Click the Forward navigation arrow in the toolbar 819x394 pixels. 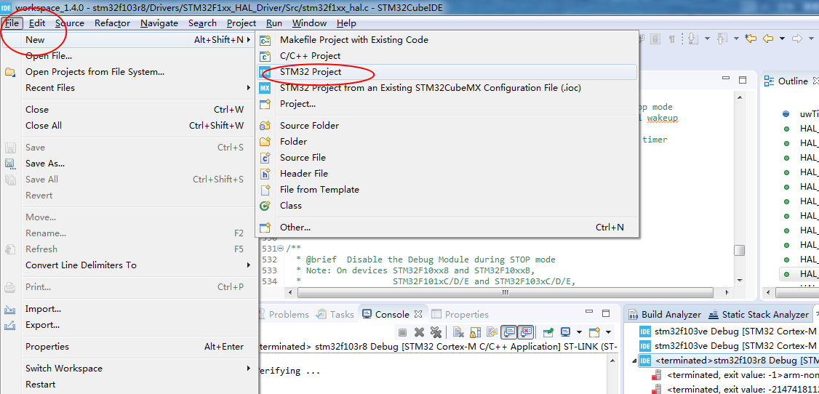tap(797, 39)
